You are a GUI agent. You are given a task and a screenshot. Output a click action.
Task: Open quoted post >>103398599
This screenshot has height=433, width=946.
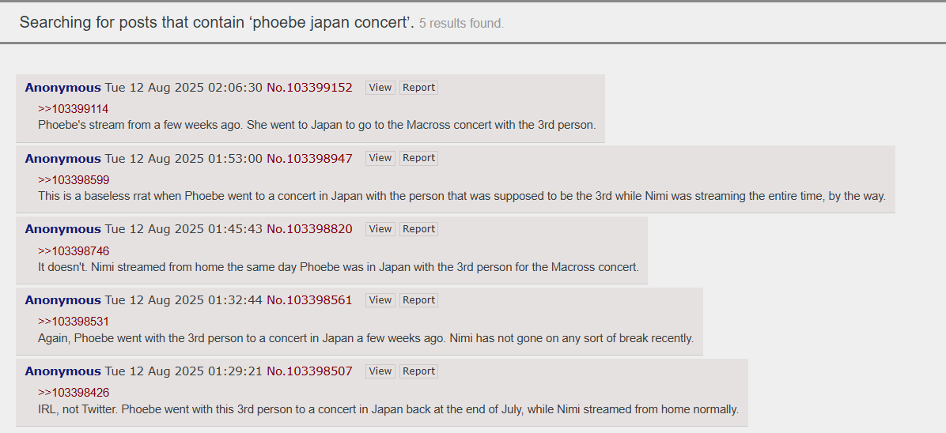(74, 180)
